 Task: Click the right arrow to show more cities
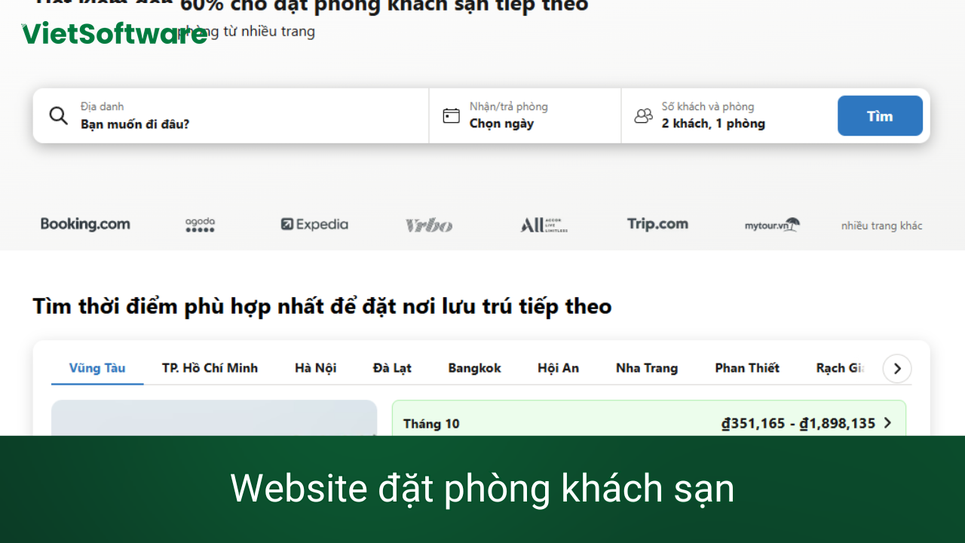pos(897,369)
